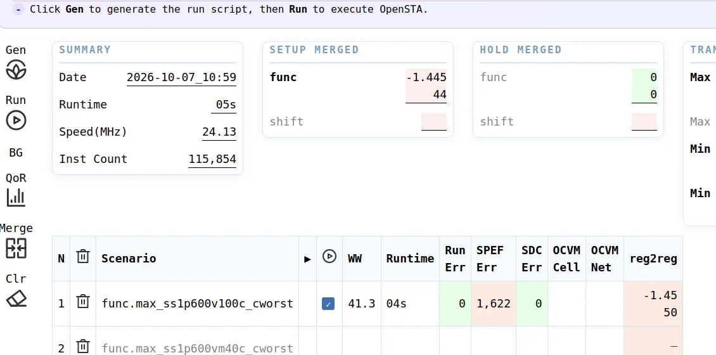The width and height of the screenshot is (716, 355).
Task: Click the shift value box in Hold Merged
Action: coord(644,122)
